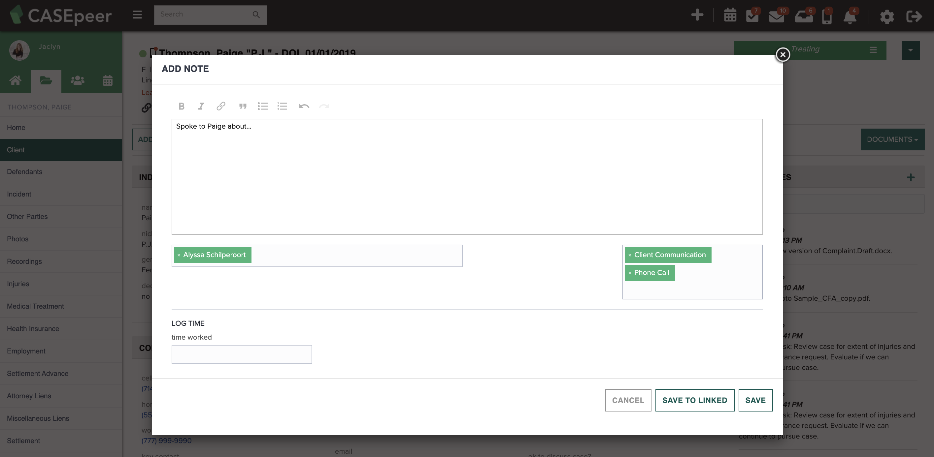Select Medical Treatment in the sidebar
Viewport: 934px width, 457px height.
click(35, 306)
